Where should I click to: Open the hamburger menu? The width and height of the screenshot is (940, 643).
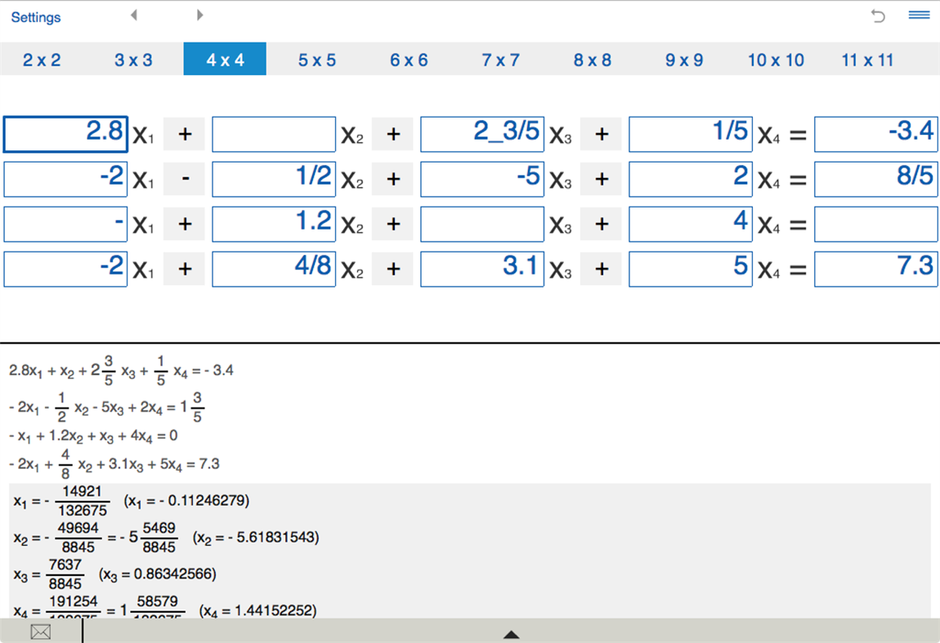point(918,14)
